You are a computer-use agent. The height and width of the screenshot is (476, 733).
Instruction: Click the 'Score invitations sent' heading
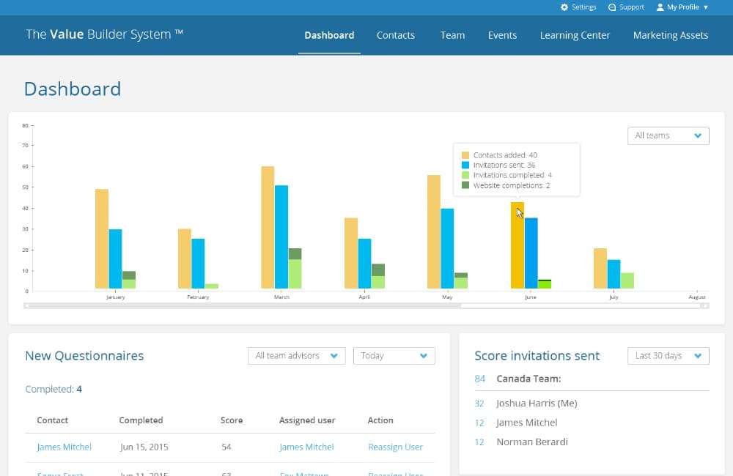[x=537, y=356]
